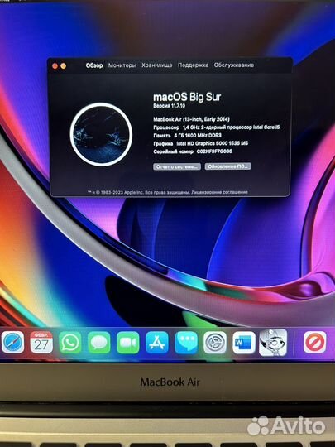Minimize the About This Mac window
This screenshot has height=447, width=335.
point(63,66)
